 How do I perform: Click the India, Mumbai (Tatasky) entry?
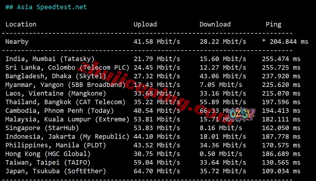[x=50, y=59]
